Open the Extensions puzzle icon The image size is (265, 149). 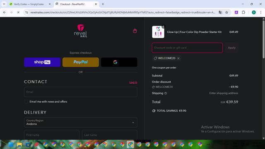click(x=243, y=12)
